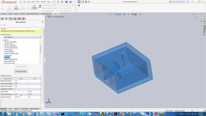
Task: Click the blue info icon in ribbon
Action: tap(79, 5)
